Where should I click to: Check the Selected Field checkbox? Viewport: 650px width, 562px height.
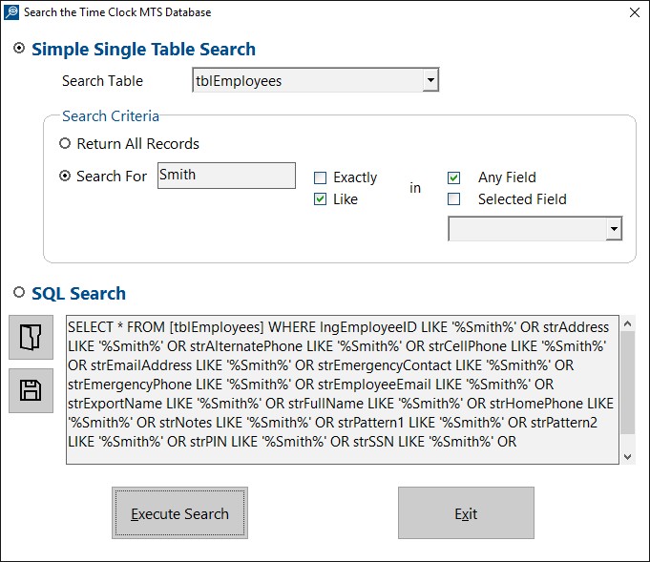tap(454, 199)
